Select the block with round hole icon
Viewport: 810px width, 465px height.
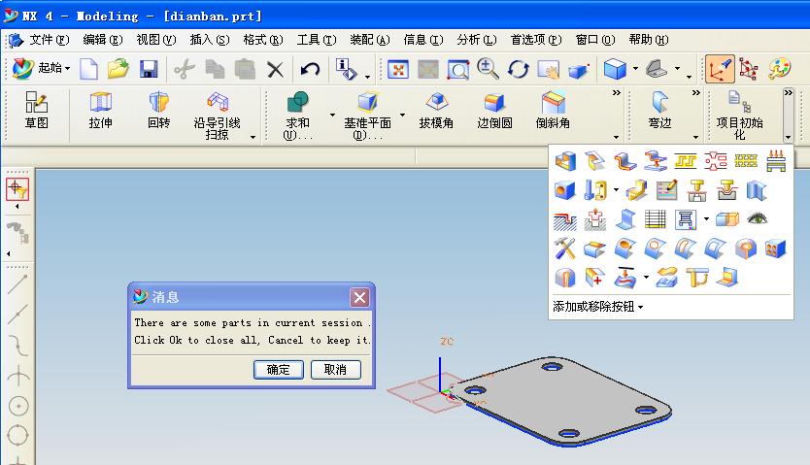coord(564,190)
